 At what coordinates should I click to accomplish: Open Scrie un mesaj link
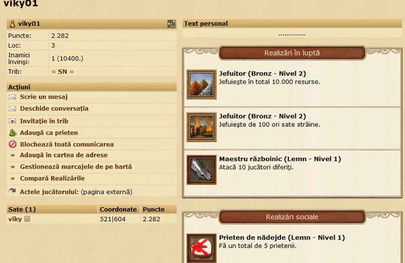click(44, 97)
